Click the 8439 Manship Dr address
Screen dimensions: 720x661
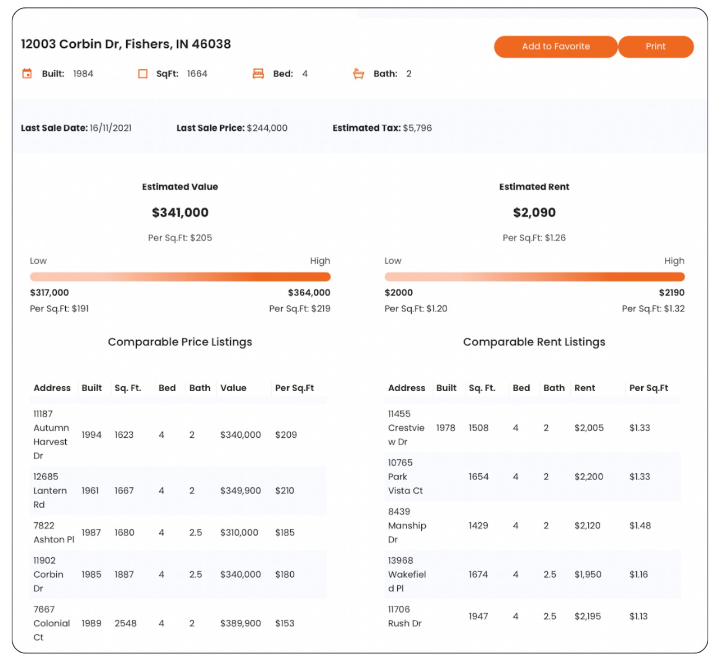(x=407, y=526)
